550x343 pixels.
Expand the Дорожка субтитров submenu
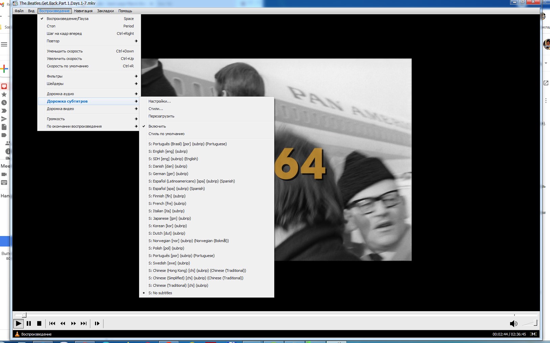point(89,101)
